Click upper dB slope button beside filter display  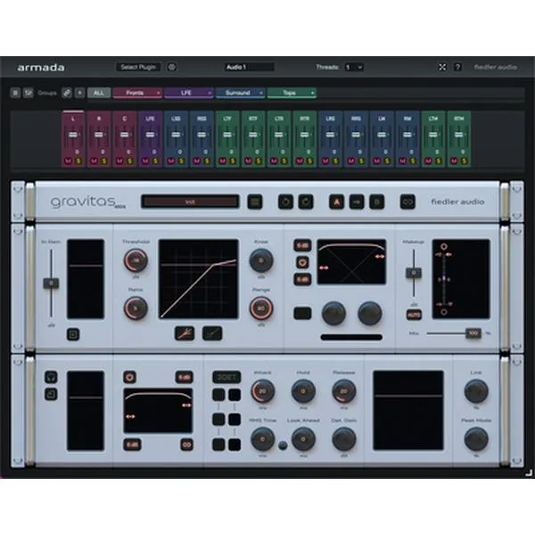(x=302, y=245)
